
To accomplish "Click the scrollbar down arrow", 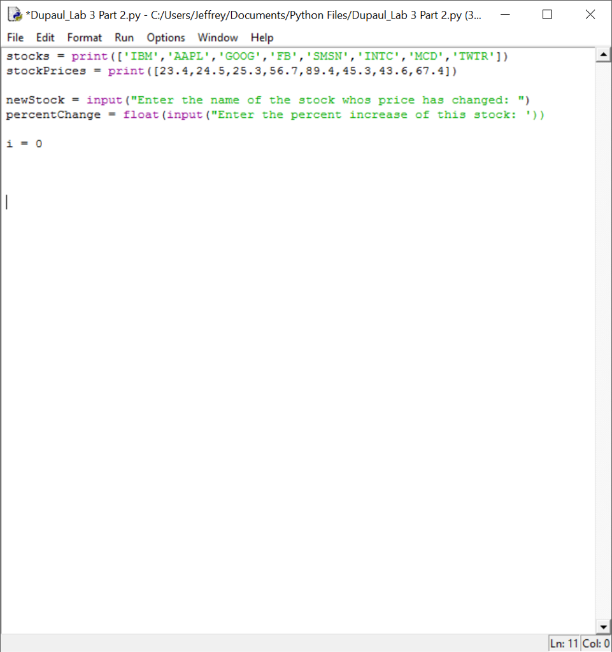I will click(x=603, y=627).
